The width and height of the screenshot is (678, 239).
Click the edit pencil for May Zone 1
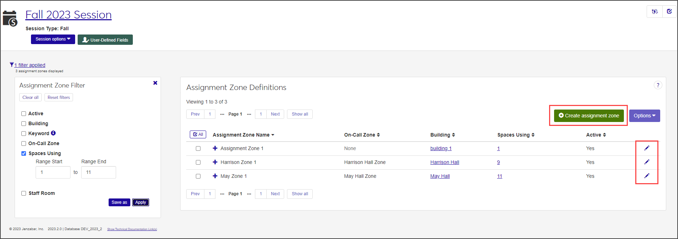[647, 176]
